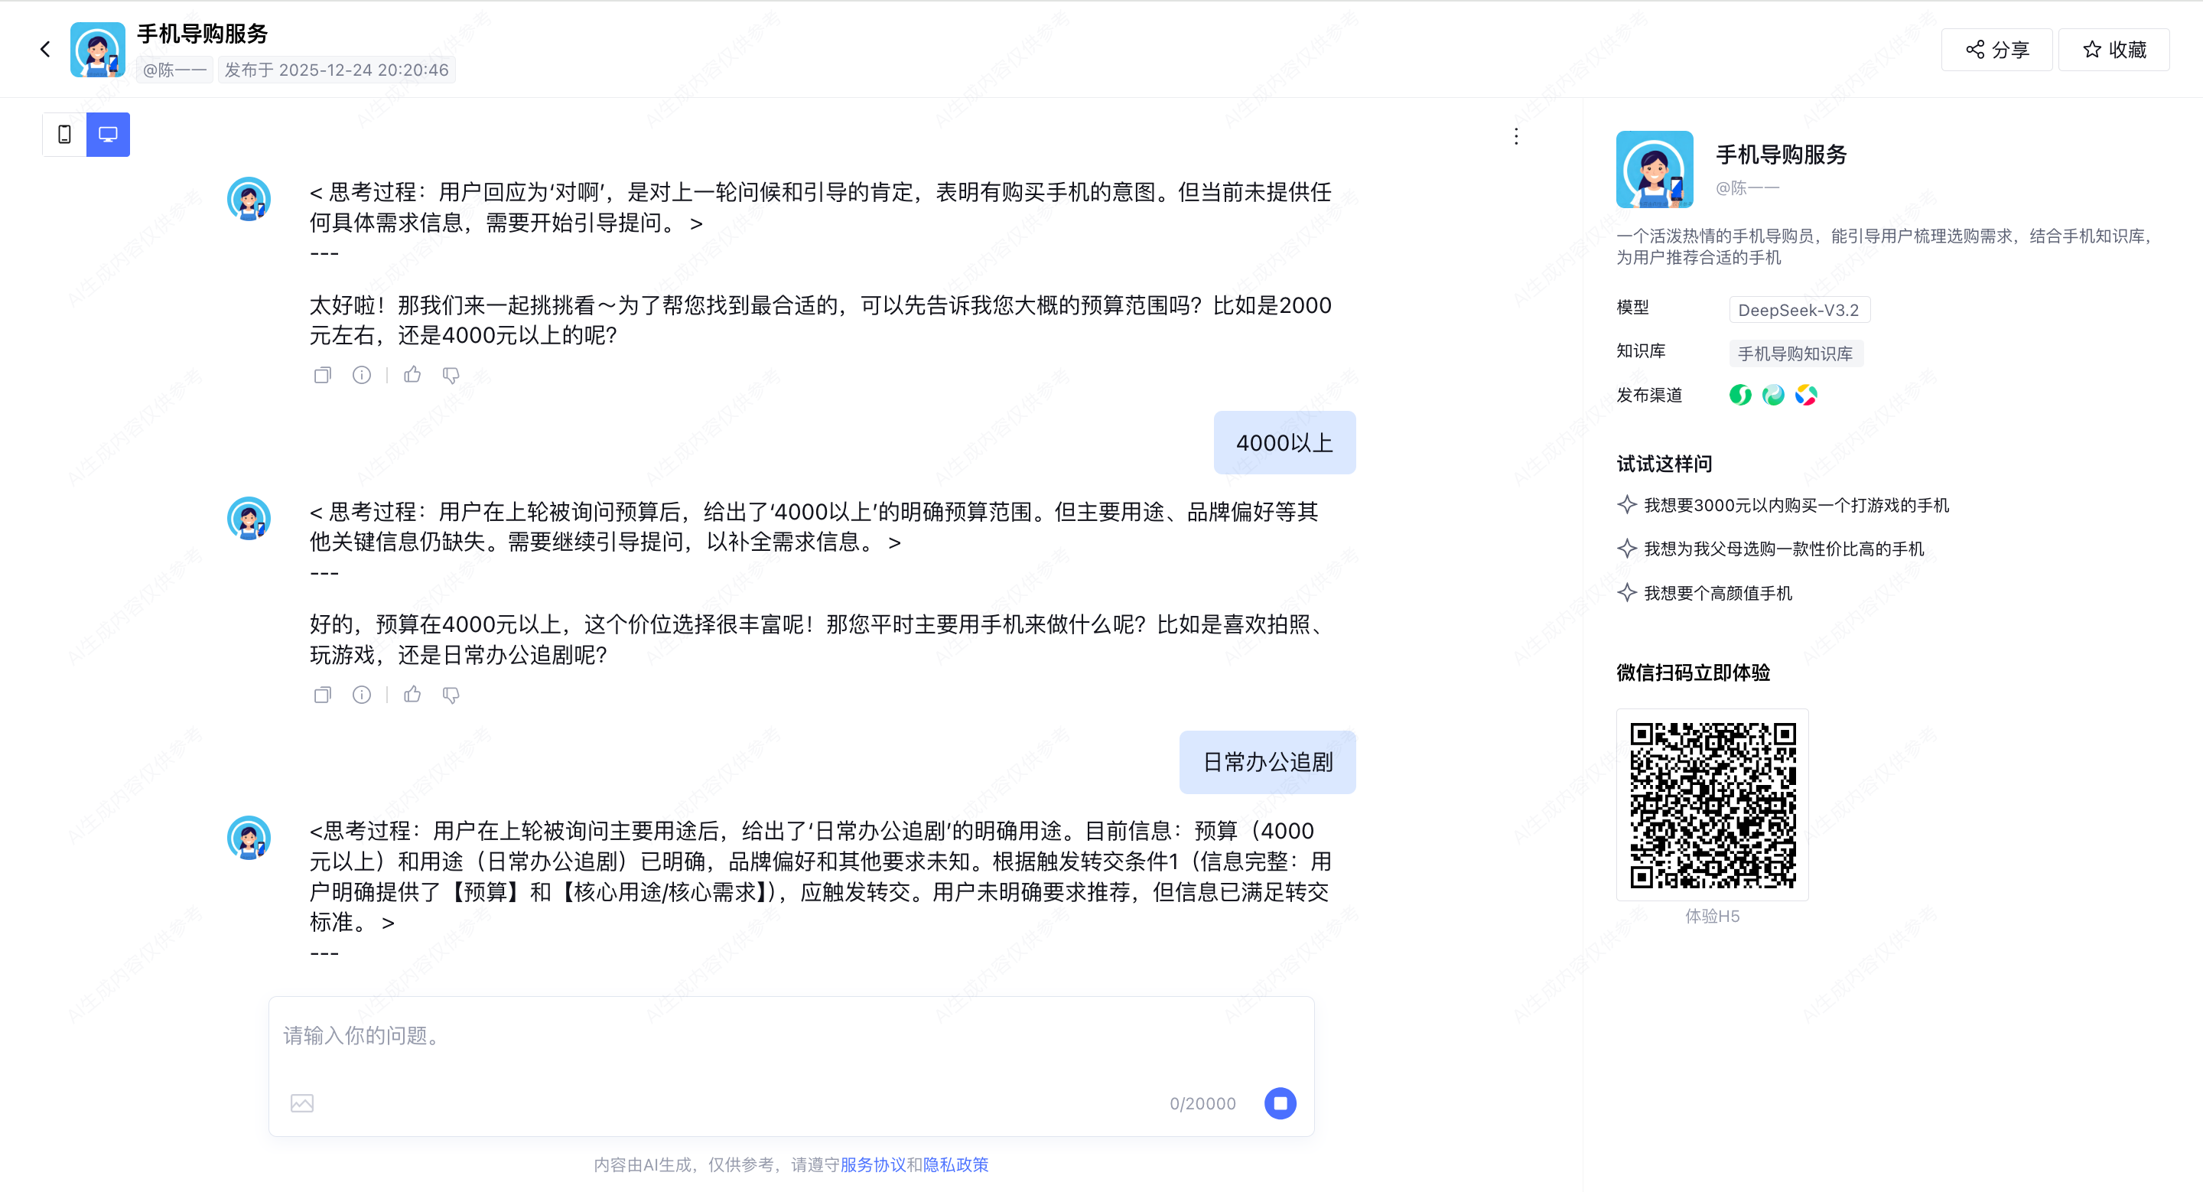This screenshot has width=2203, height=1192.
Task: Switch to desktop monitor preview mode
Action: [108, 134]
